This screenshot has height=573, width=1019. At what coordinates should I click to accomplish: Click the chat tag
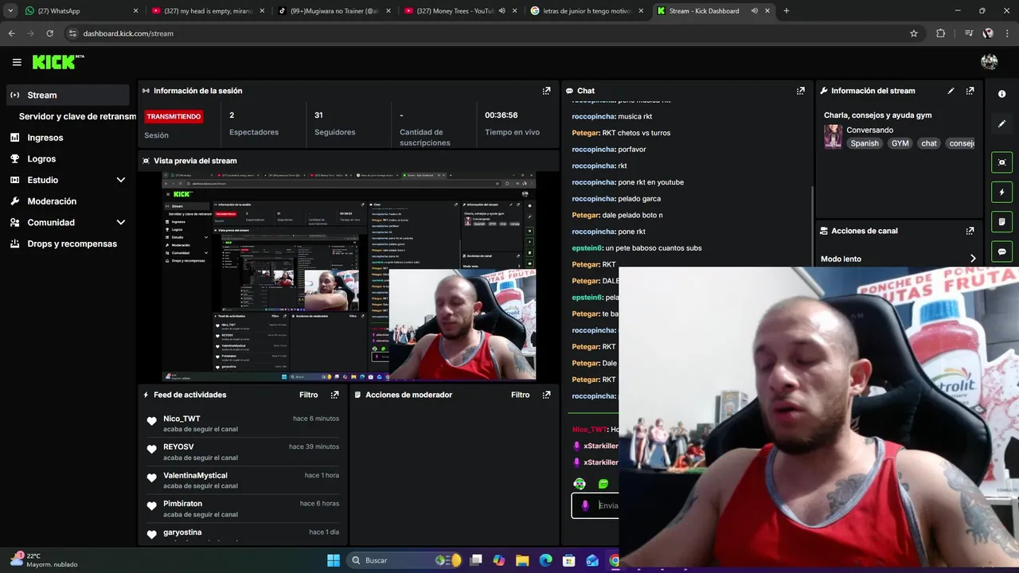[928, 144]
